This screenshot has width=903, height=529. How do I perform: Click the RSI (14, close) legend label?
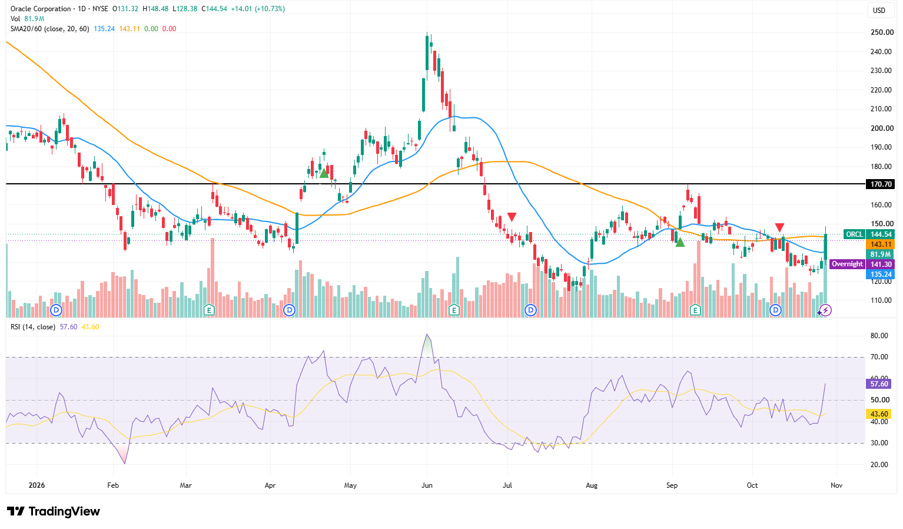click(33, 326)
